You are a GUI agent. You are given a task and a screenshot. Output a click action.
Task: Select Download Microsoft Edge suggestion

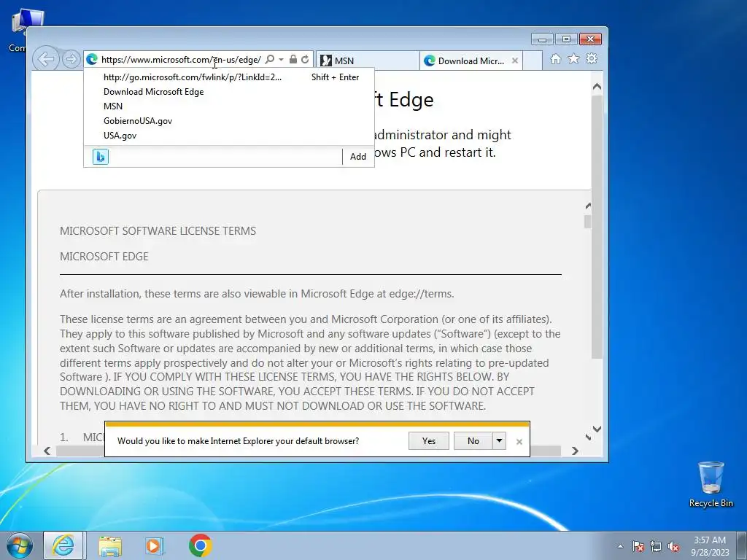point(228,92)
